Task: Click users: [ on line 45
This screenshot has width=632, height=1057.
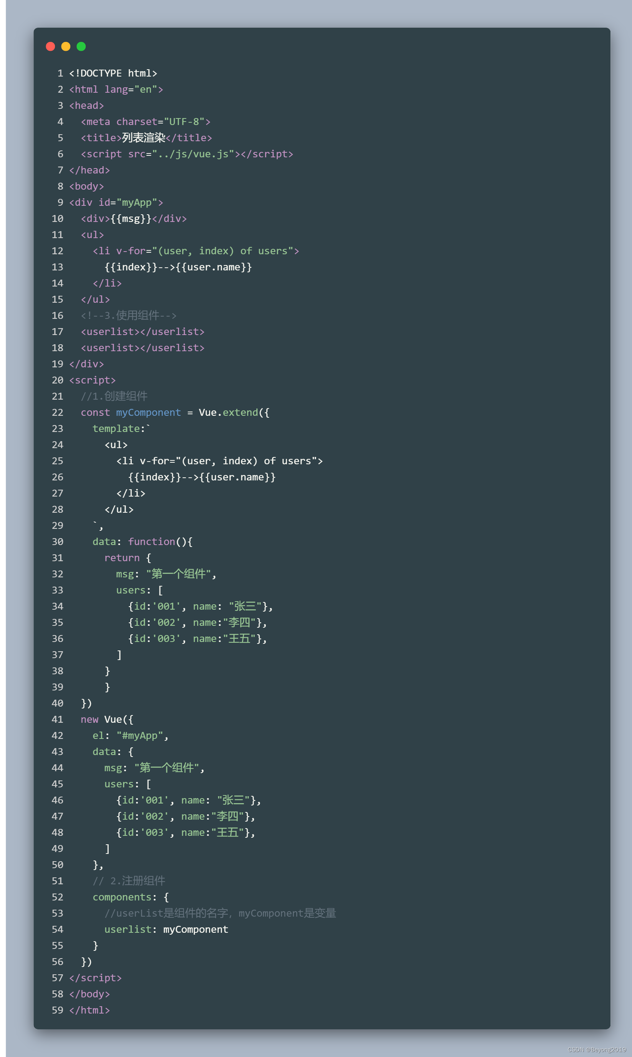Action: (x=128, y=785)
